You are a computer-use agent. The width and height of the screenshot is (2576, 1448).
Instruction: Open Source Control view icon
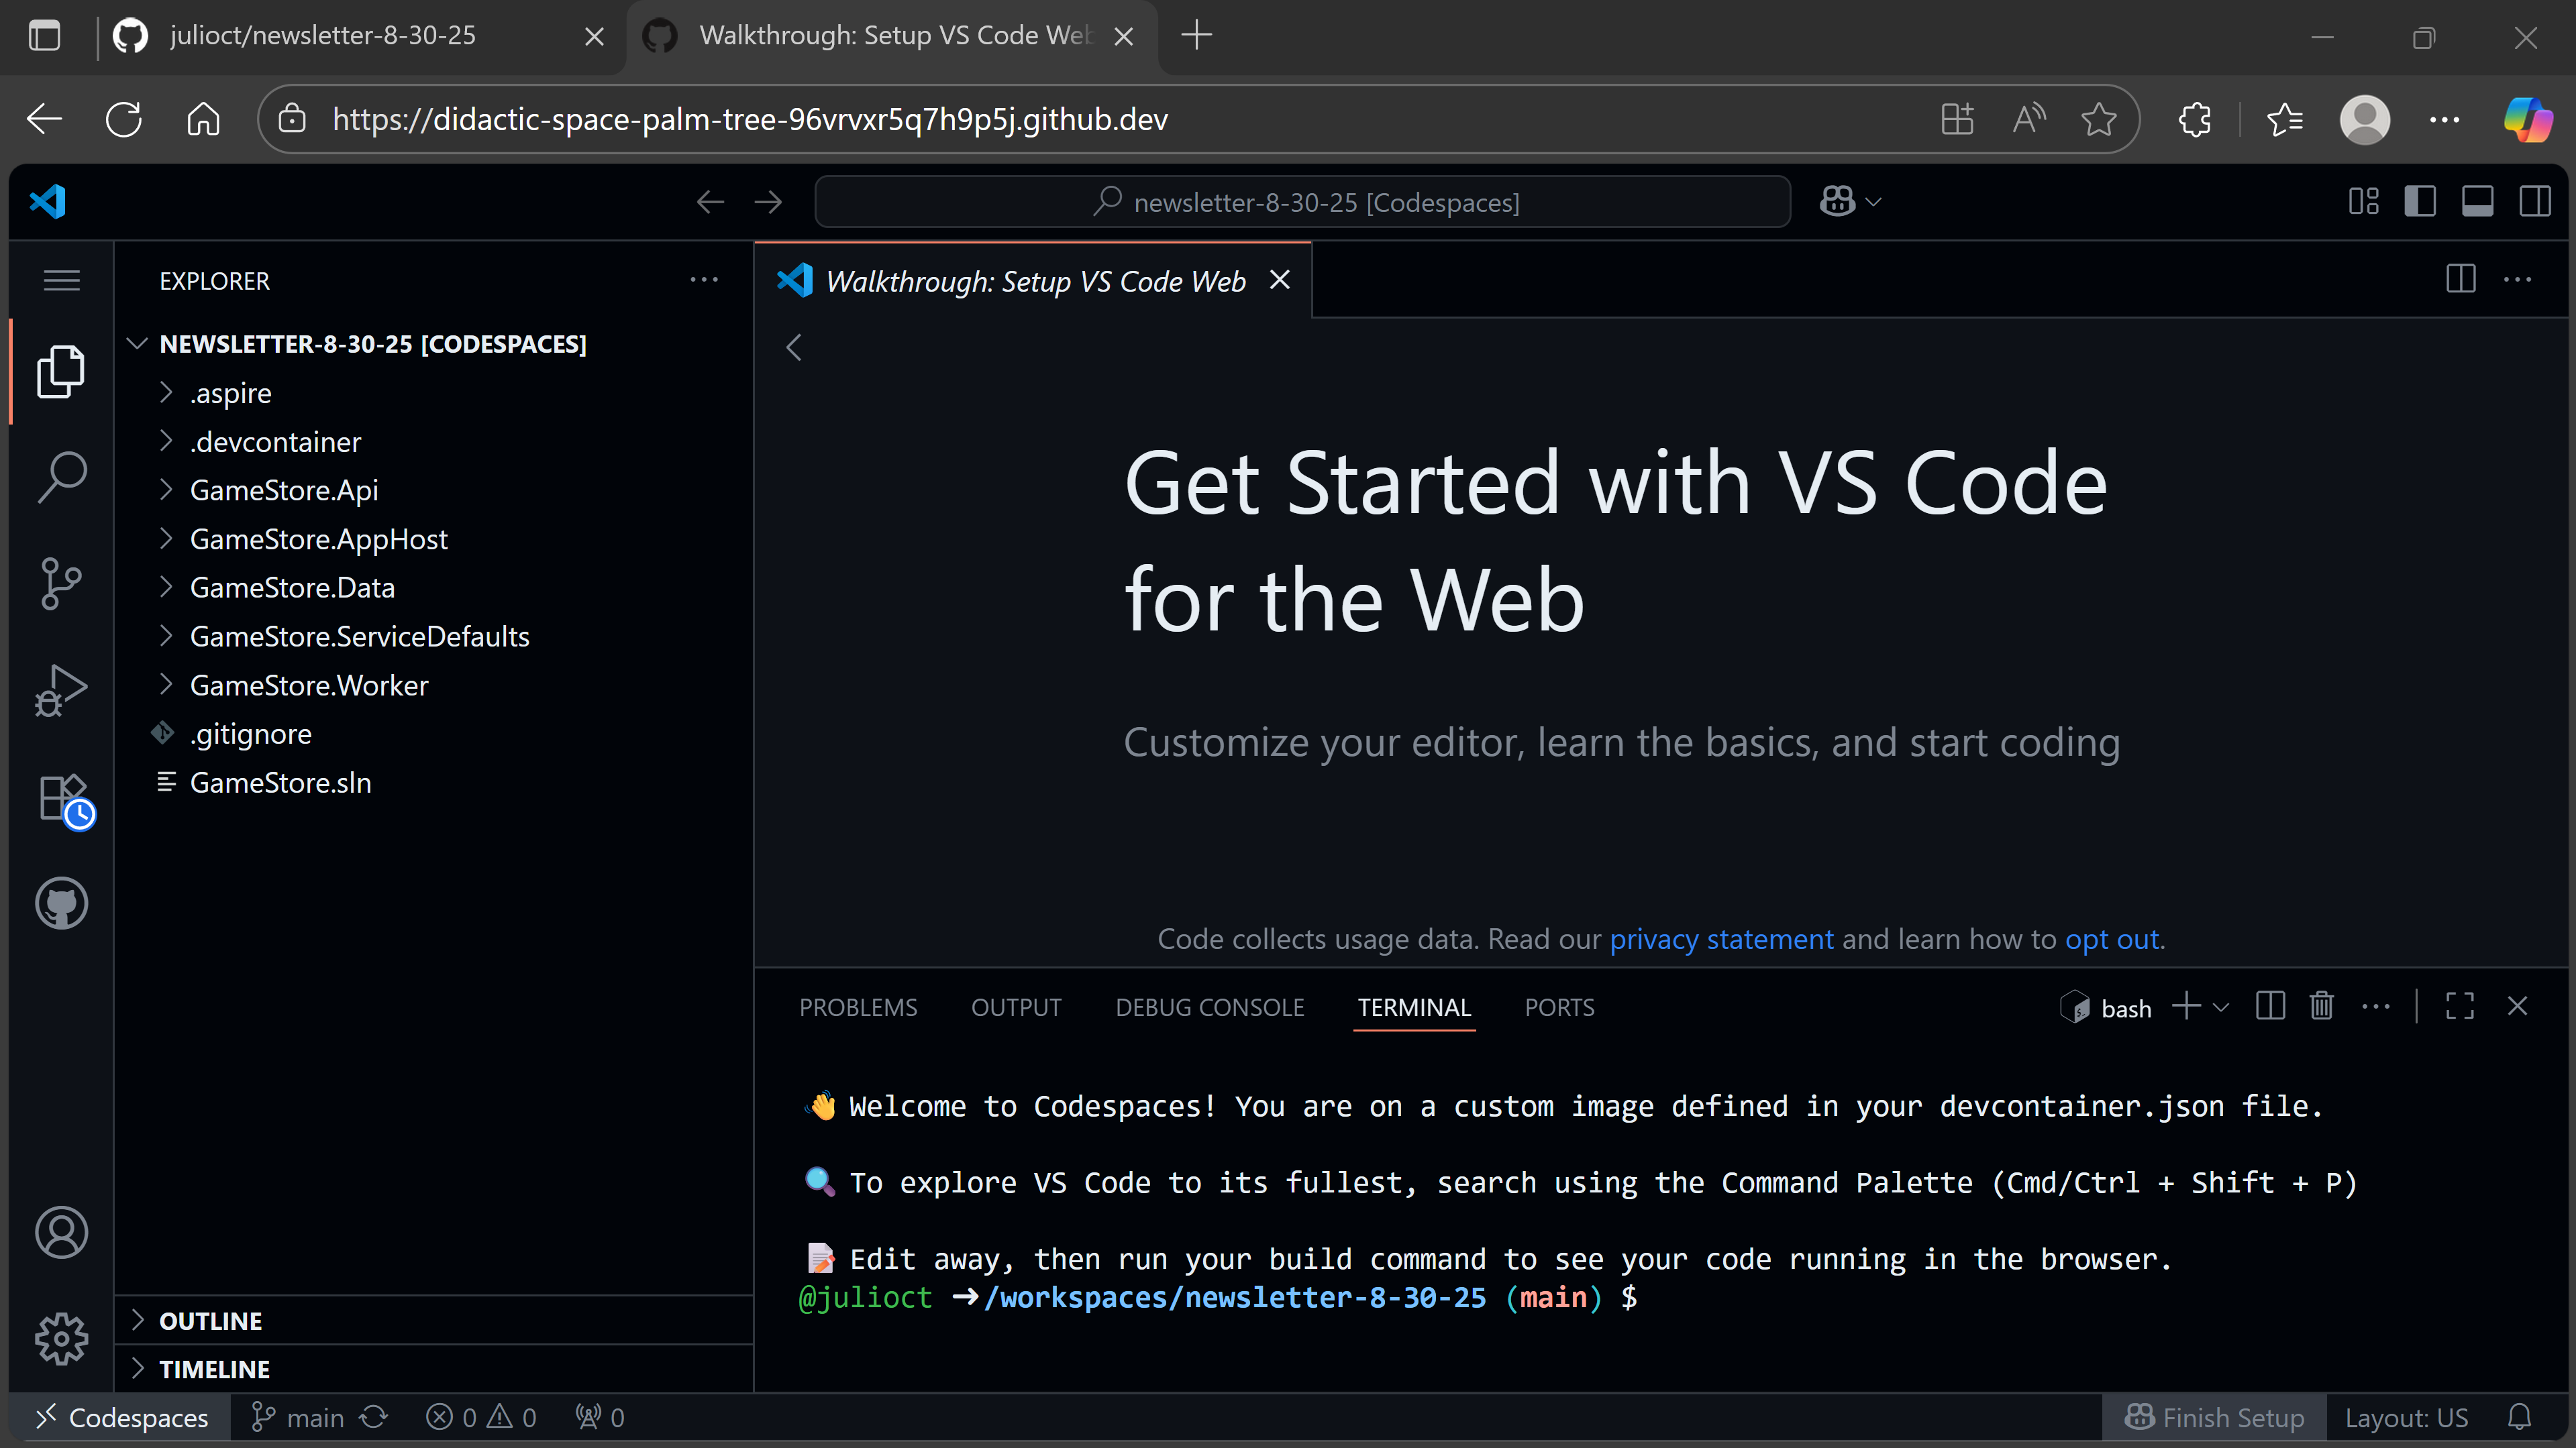(61, 583)
